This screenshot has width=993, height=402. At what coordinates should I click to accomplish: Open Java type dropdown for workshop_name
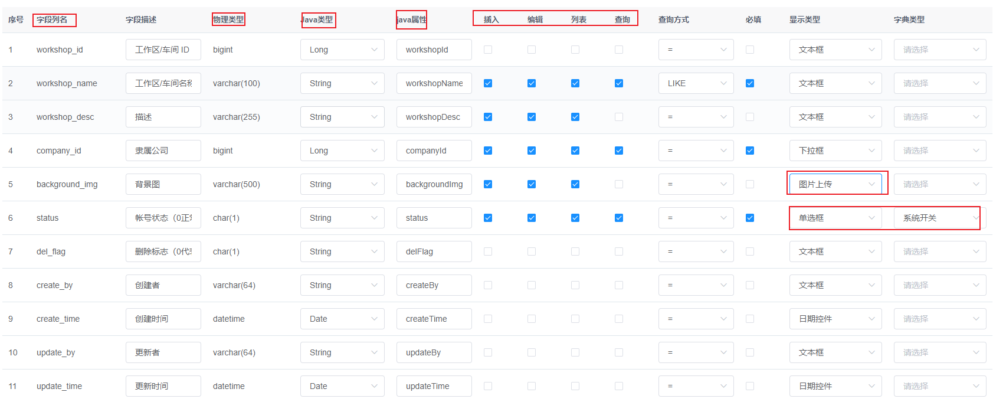342,83
